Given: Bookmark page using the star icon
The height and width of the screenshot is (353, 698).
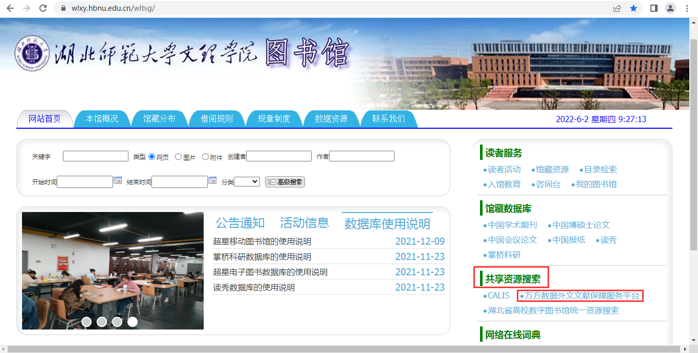Looking at the screenshot, I should point(634,8).
